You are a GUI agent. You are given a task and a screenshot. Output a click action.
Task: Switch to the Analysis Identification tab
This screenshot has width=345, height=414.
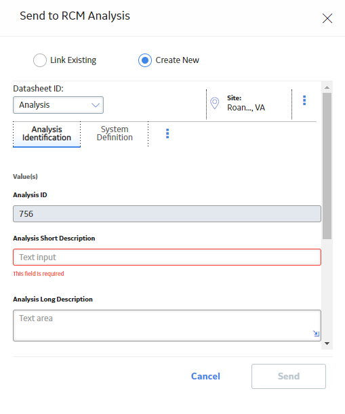(x=47, y=133)
